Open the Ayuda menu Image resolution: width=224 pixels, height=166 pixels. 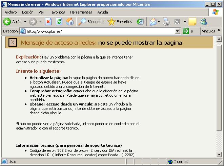click(x=103, y=12)
